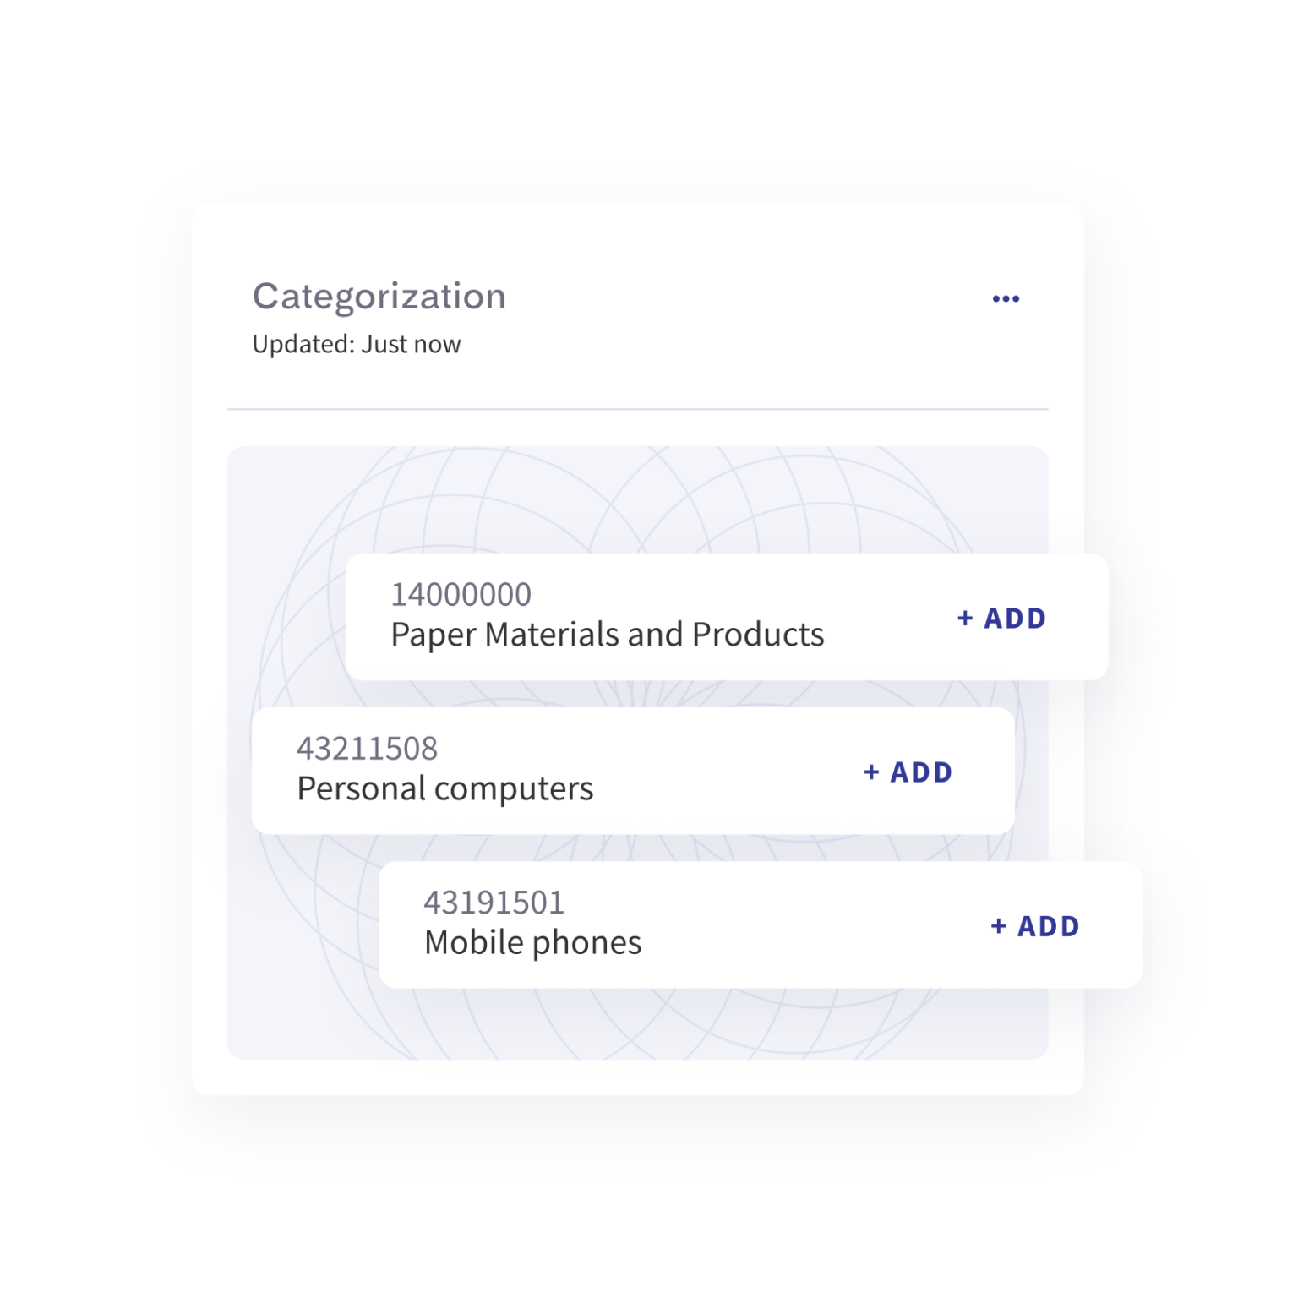
Task: Click the Updated: Just now timestamp
Action: (356, 344)
